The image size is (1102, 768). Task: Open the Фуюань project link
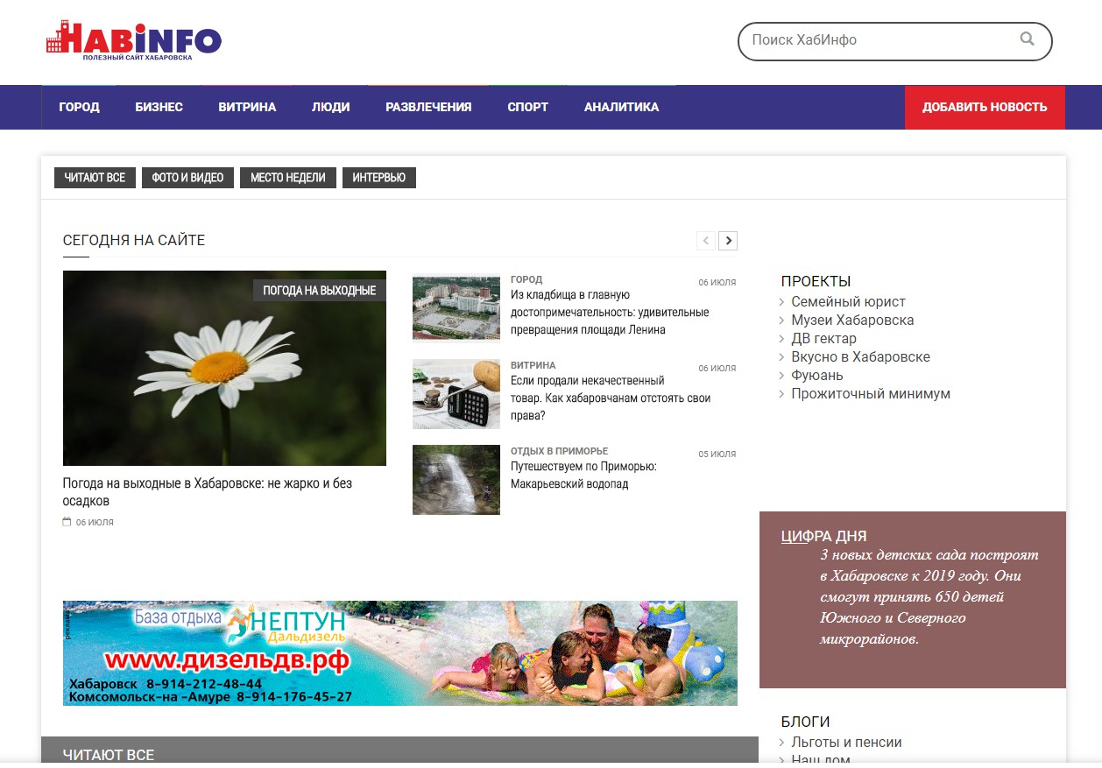pyautogui.click(x=817, y=375)
